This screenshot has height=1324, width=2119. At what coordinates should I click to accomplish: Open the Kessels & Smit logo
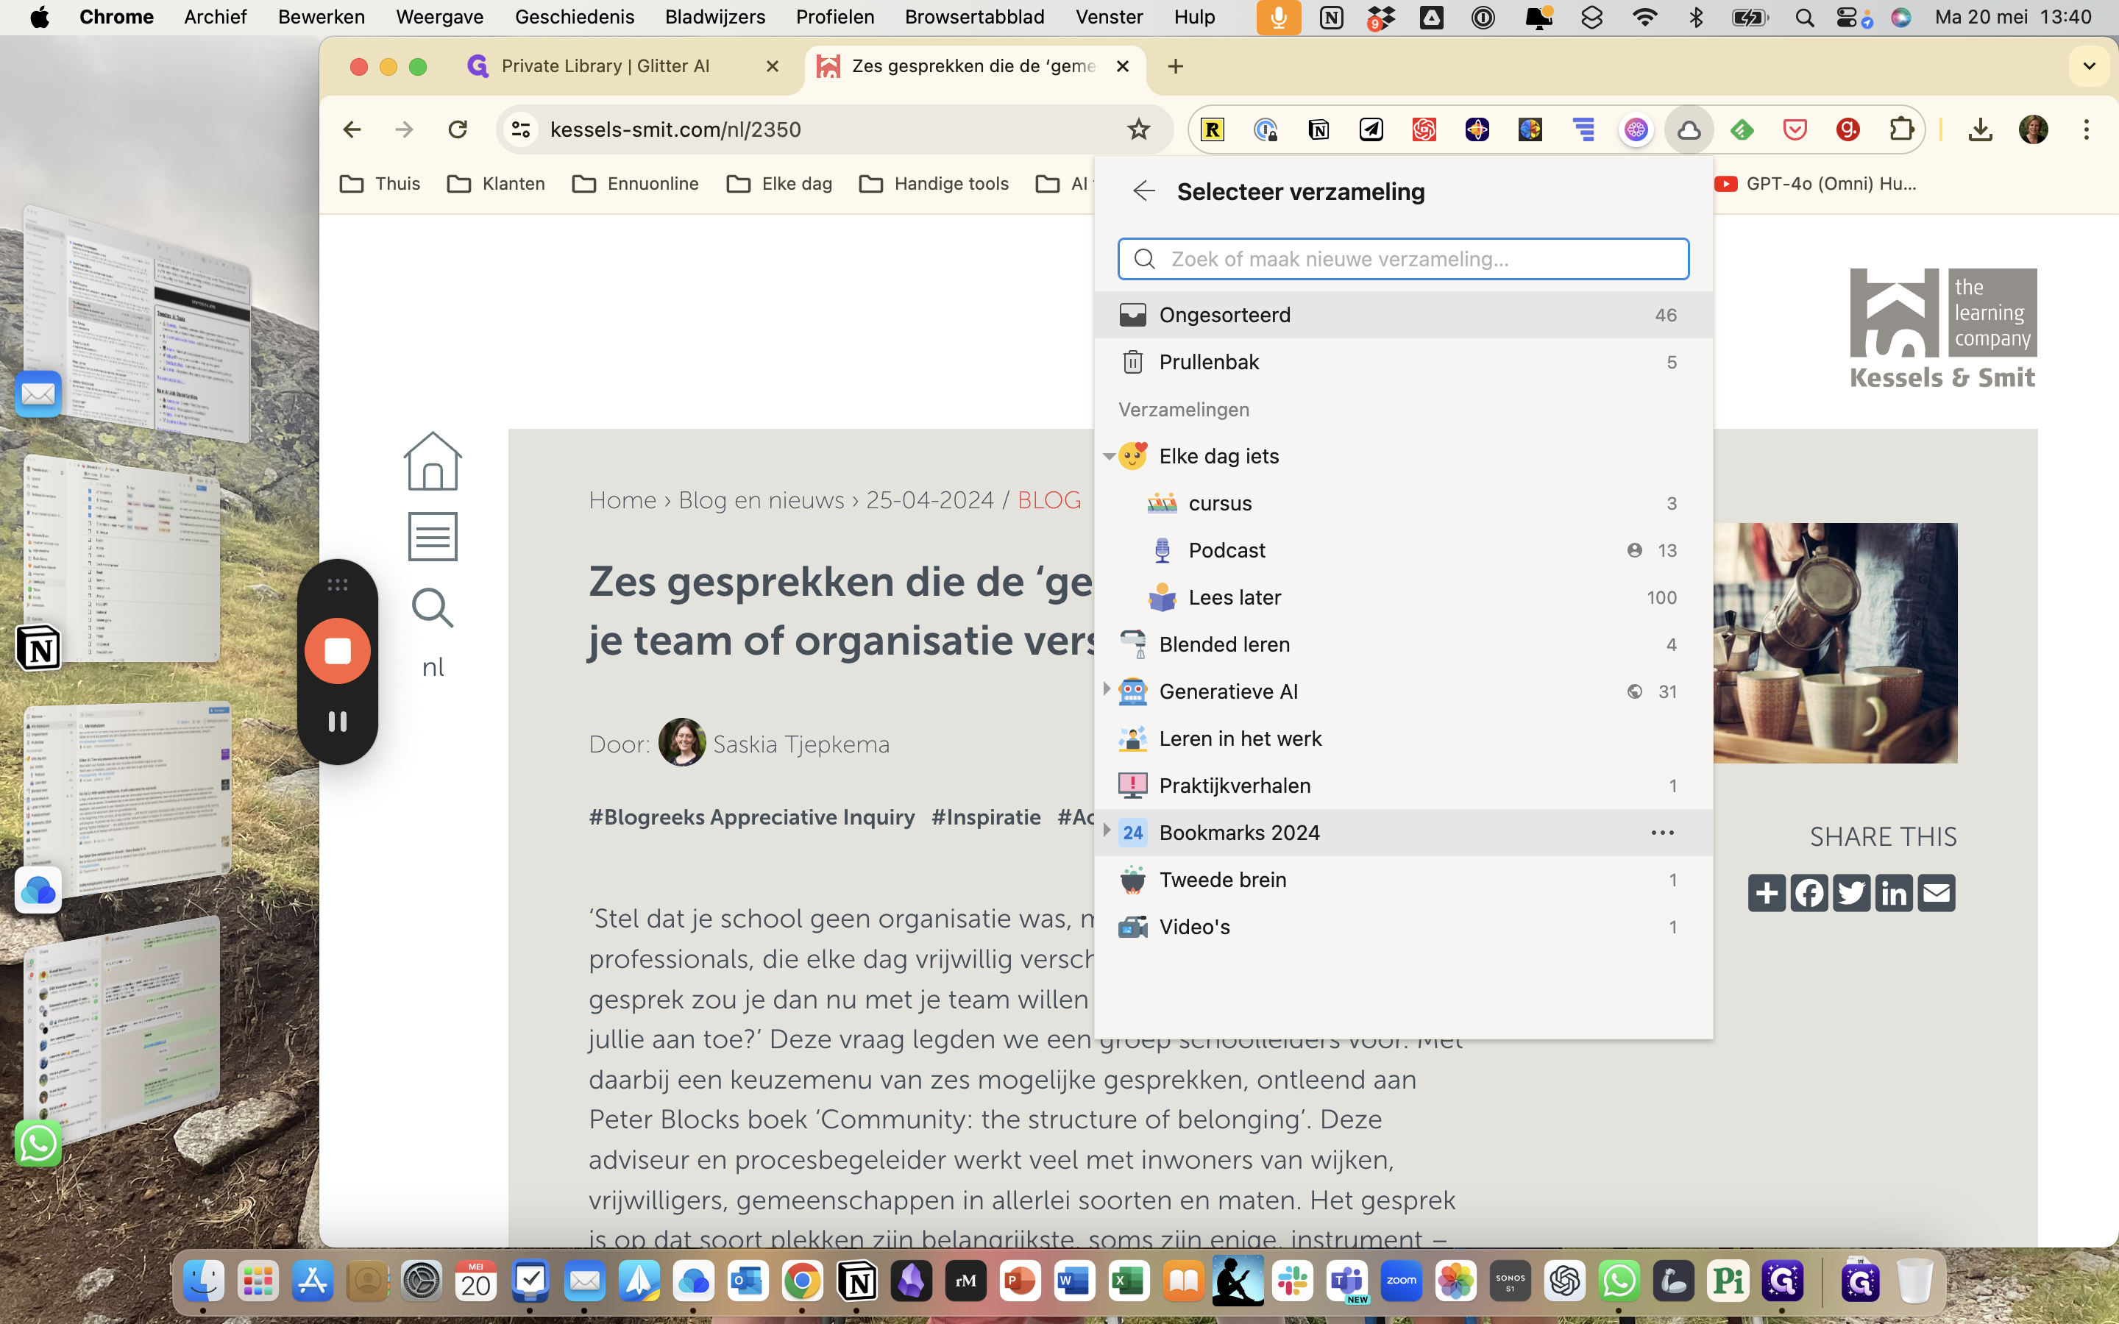[x=1942, y=328]
